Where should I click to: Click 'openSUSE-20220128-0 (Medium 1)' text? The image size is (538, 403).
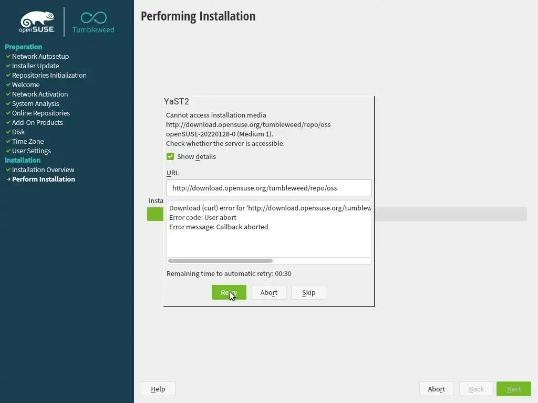tap(220, 134)
